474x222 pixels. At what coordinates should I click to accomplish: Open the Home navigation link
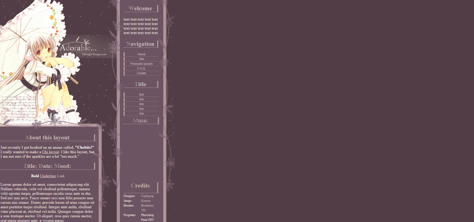[x=141, y=54]
